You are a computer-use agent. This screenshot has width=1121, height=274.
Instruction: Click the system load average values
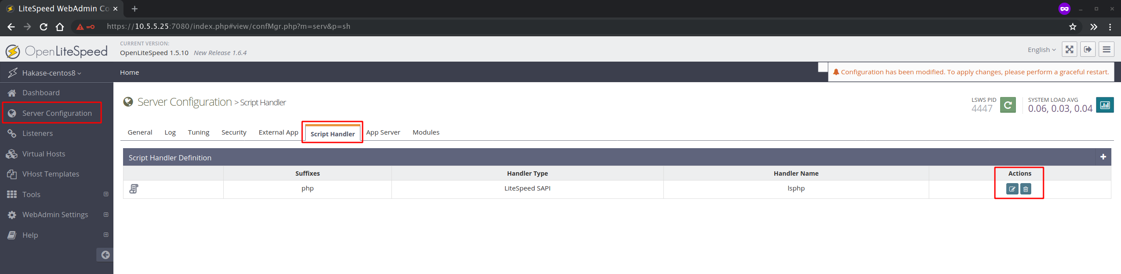click(1060, 109)
